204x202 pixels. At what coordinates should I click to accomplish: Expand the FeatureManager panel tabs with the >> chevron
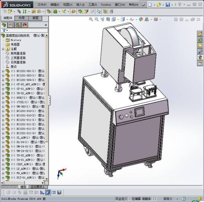coord(46,25)
